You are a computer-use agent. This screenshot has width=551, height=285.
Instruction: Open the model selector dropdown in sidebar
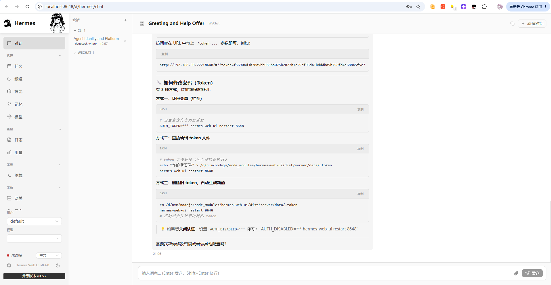(34, 238)
